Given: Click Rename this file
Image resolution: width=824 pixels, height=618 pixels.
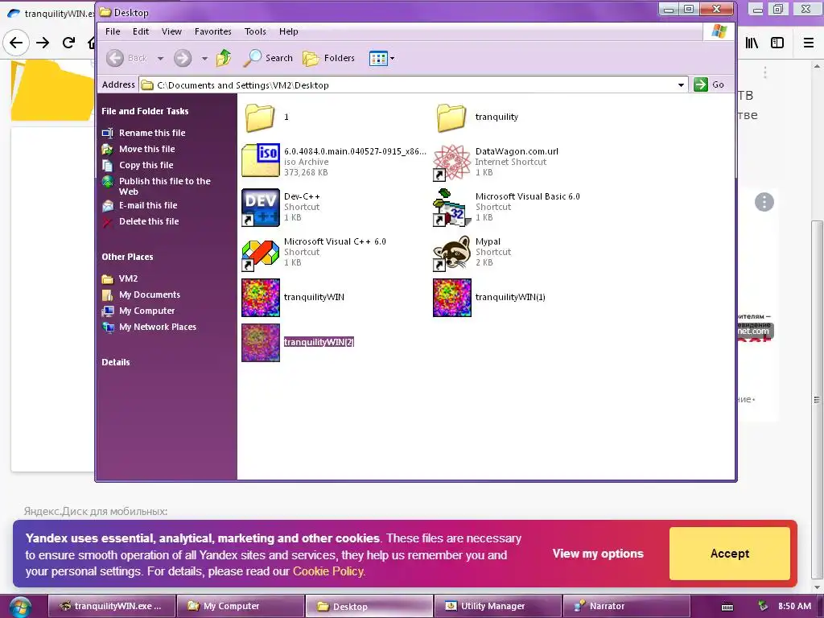Looking at the screenshot, I should pyautogui.click(x=152, y=133).
